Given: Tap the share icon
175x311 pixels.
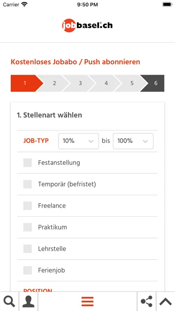Looking at the screenshot, I should coord(146,302).
